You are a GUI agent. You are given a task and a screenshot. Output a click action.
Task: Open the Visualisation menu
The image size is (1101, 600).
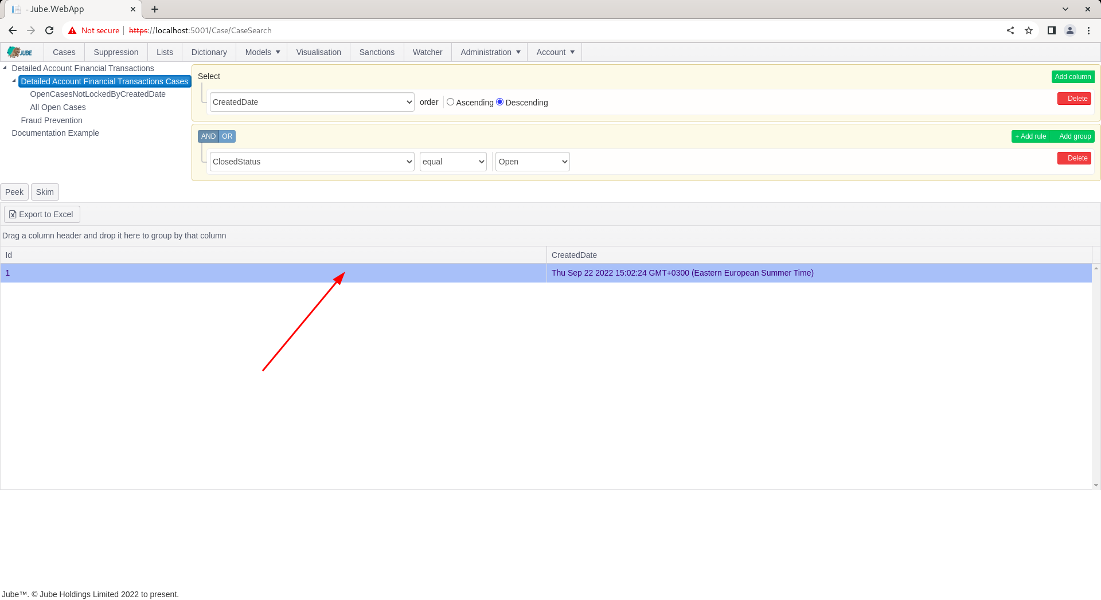pos(318,52)
